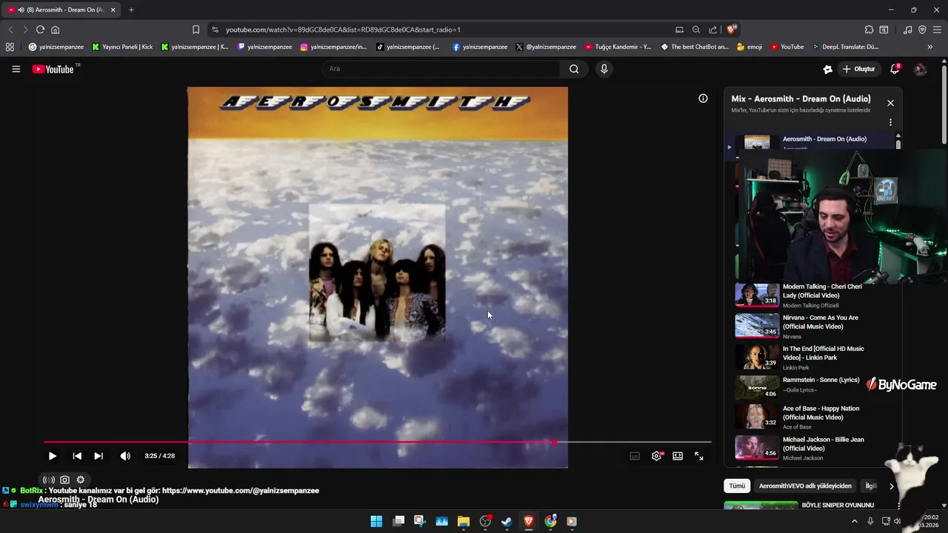Open the YouTube bookmark in bar

(x=787, y=47)
